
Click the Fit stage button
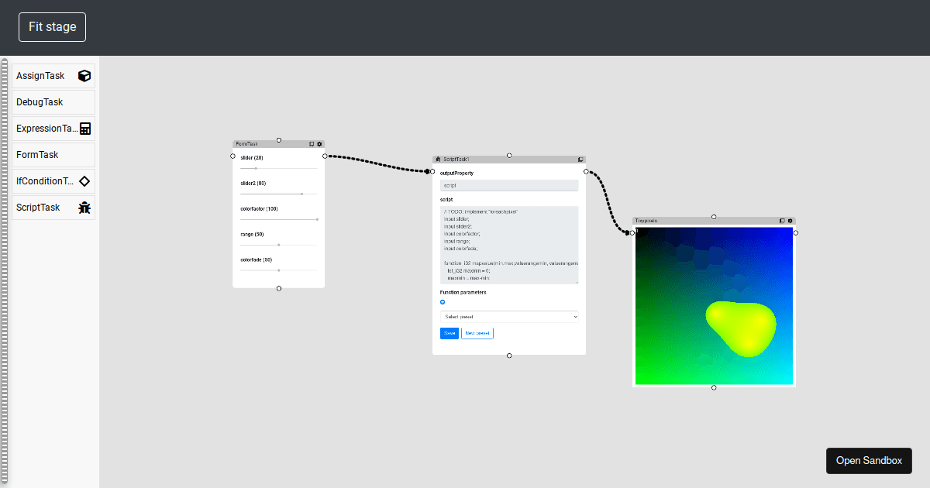pos(53,27)
